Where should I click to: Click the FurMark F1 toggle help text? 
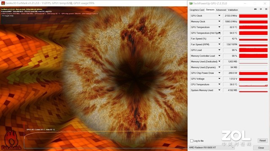7,16
